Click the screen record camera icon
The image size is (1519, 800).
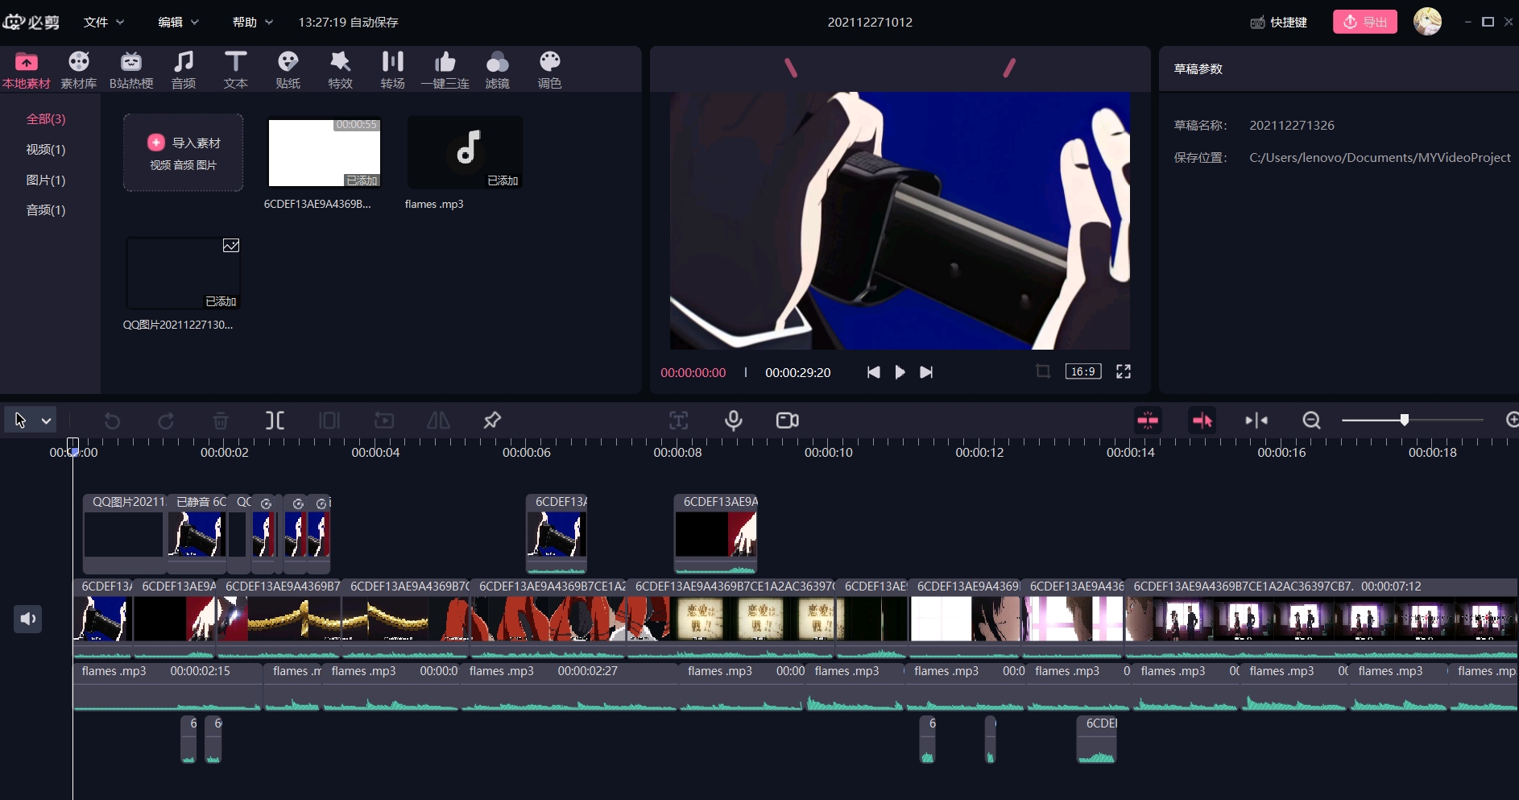[788, 421]
